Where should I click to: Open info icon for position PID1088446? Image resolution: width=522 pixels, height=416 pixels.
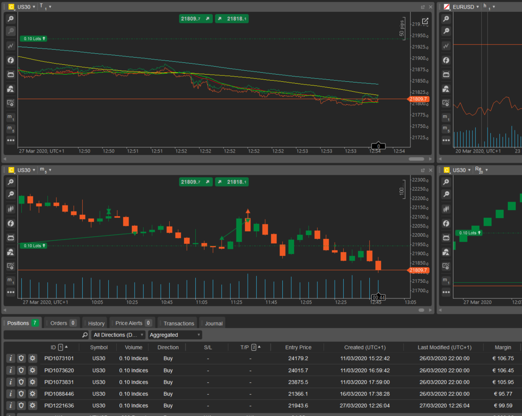(x=11, y=394)
